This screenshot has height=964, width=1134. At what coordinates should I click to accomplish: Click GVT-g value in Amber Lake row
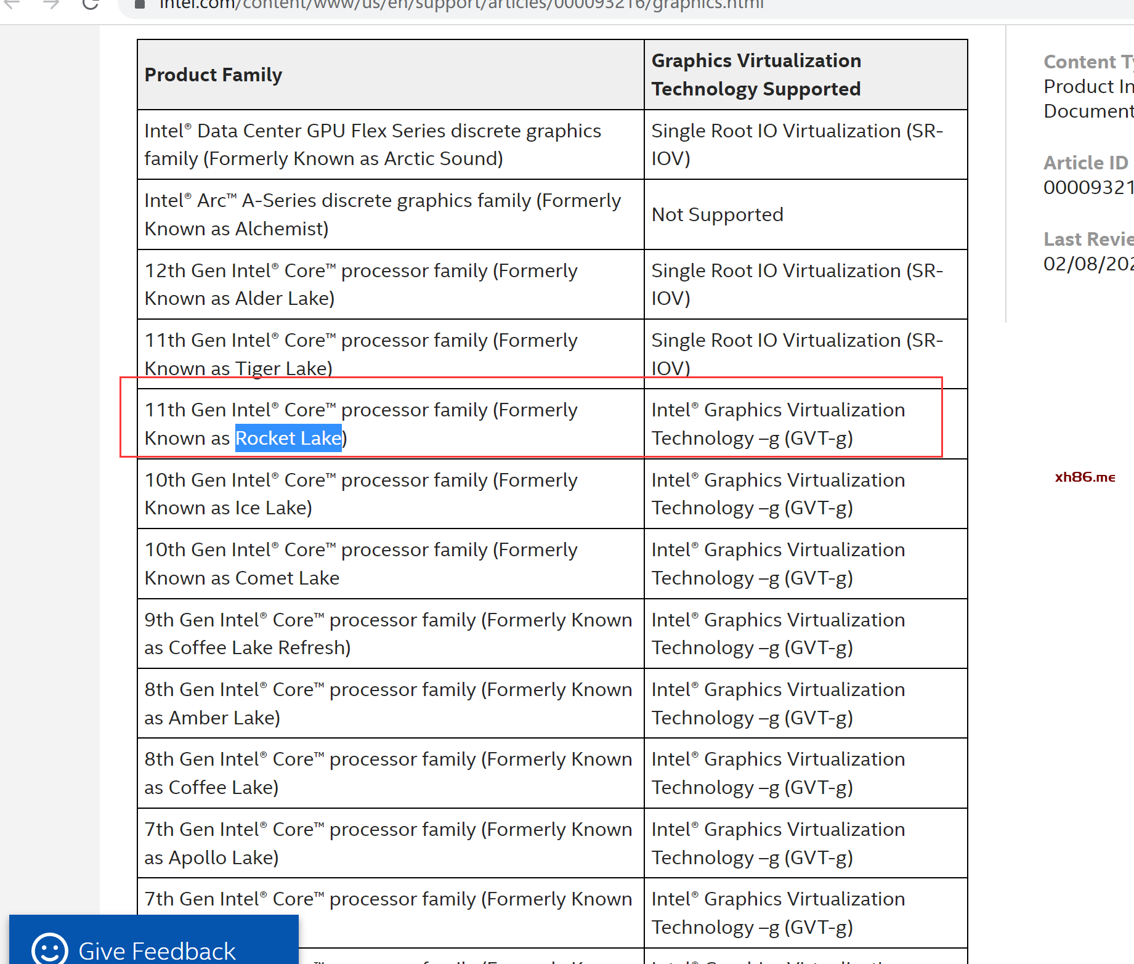(806, 703)
